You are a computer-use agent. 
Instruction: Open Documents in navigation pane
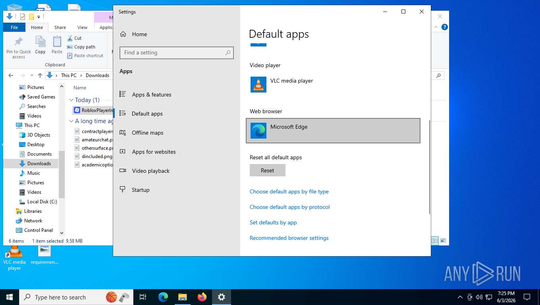35,154
